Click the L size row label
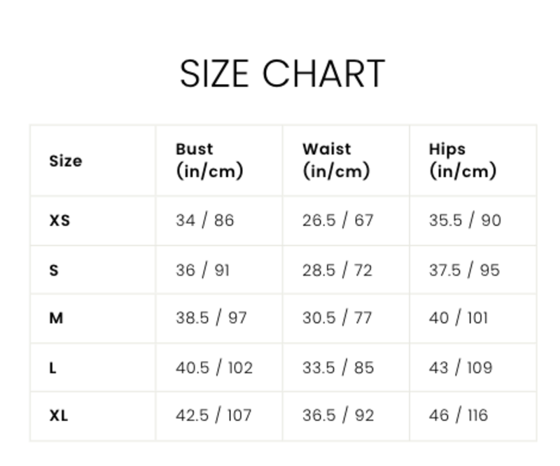560x466 pixels. 52,367
